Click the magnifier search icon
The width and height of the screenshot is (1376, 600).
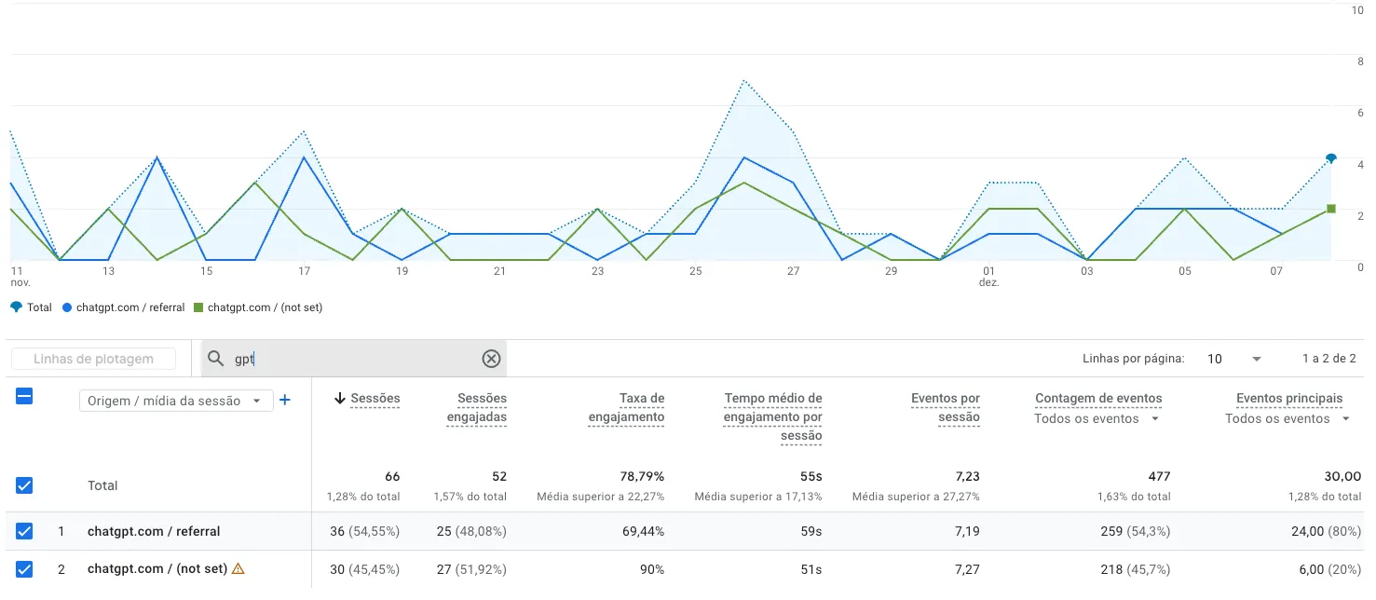click(x=216, y=359)
